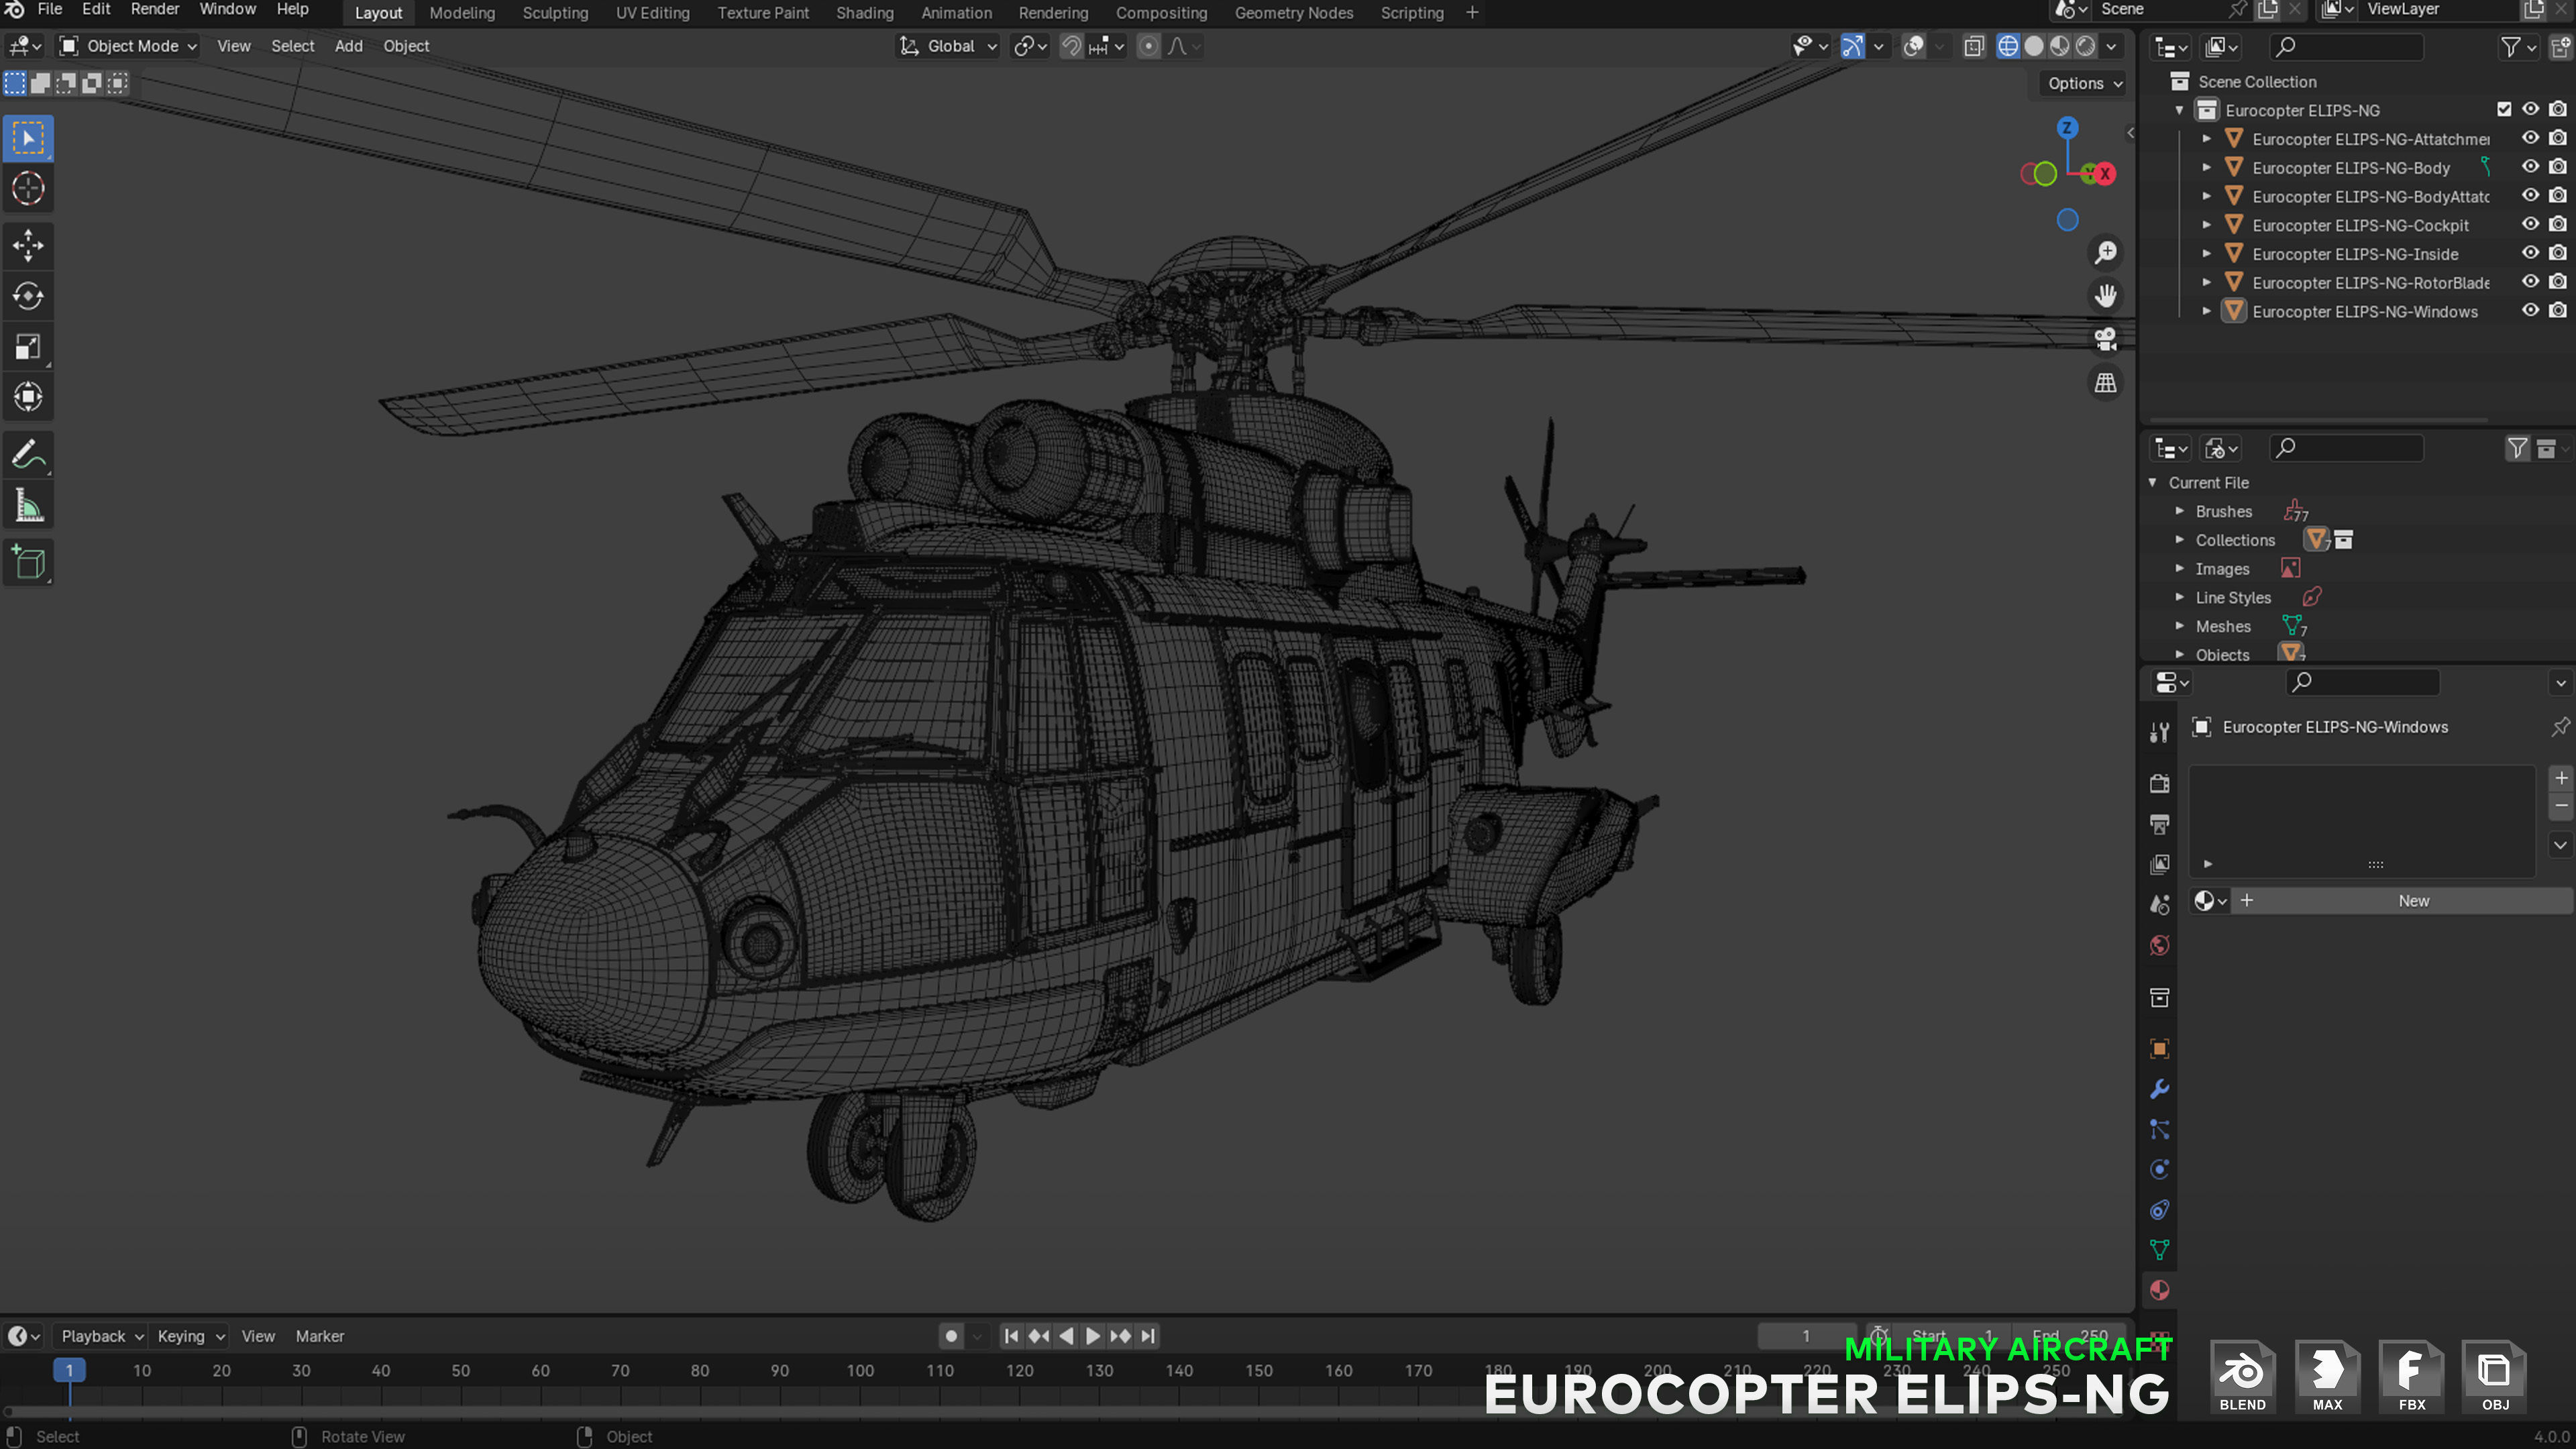Image resolution: width=2576 pixels, height=1449 pixels.
Task: Open the Keying dropdown in timeline
Action: click(x=190, y=1336)
